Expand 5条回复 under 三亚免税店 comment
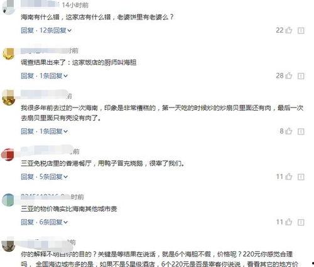This screenshot has height=267, width=314. 53,177
